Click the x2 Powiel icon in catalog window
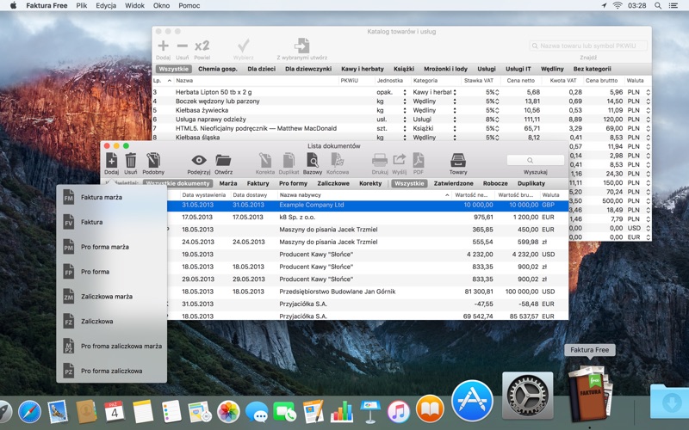 click(202, 46)
